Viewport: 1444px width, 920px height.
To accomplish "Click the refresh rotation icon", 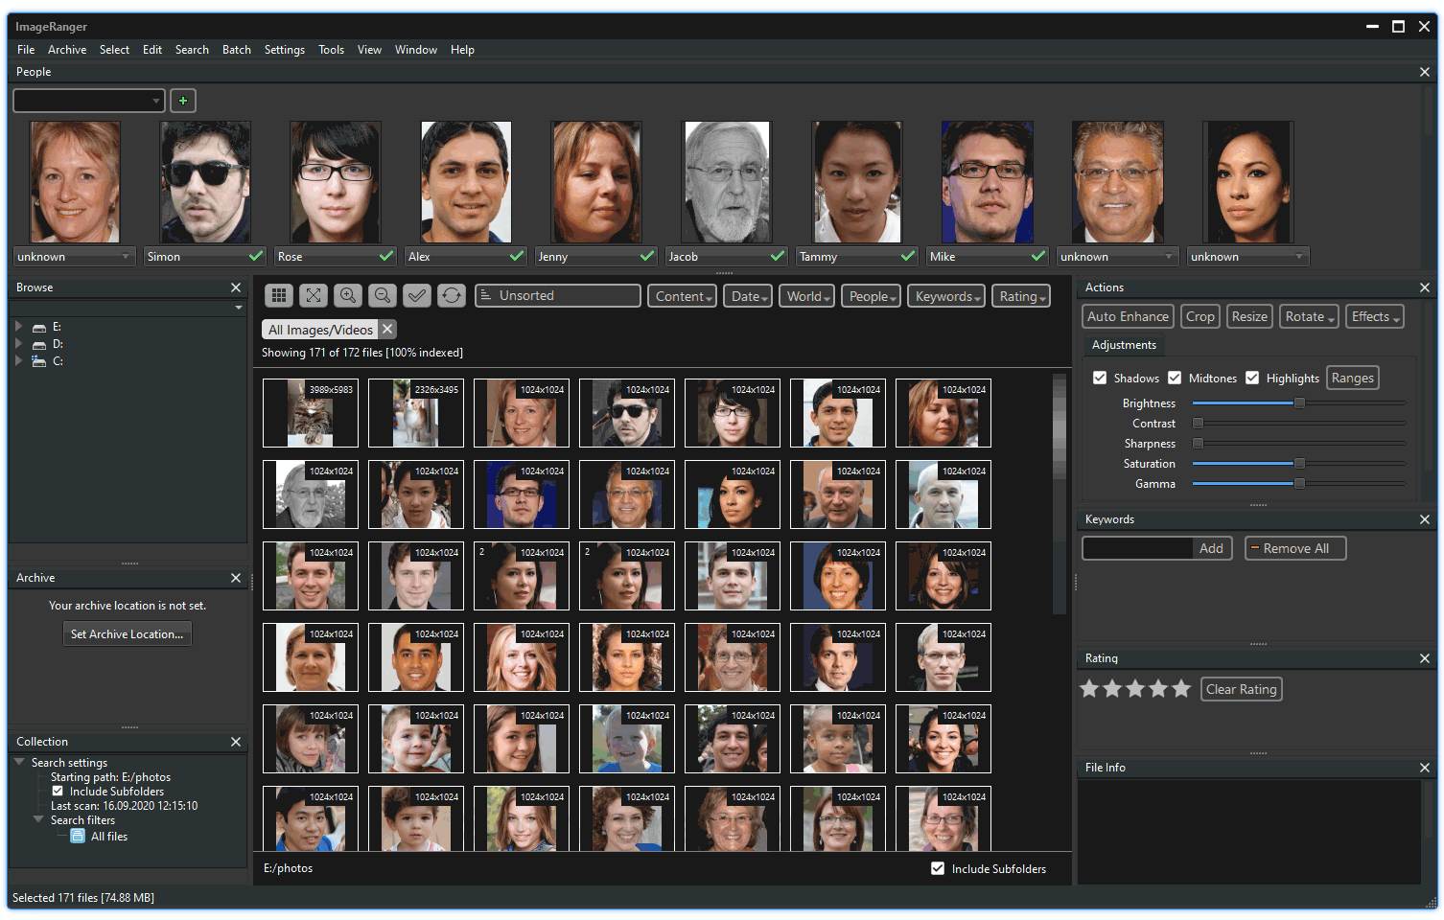I will click(x=451, y=295).
